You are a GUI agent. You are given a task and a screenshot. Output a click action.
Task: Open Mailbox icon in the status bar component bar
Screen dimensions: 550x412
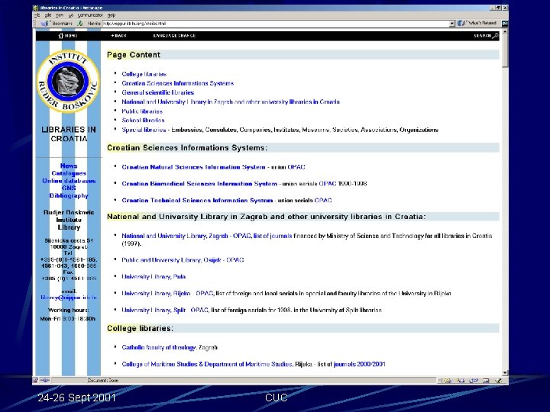461,381
